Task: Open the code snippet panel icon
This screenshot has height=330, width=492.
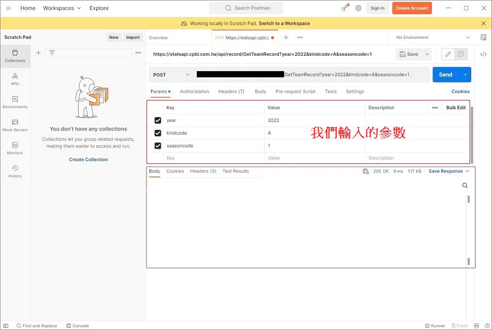Action: pos(483,54)
